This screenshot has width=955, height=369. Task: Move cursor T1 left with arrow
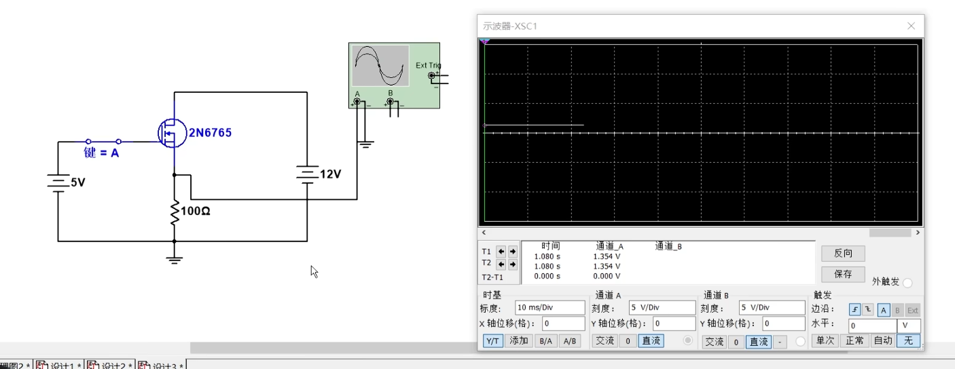pos(501,251)
